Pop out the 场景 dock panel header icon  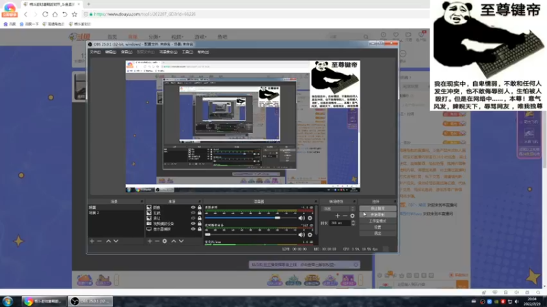(142, 201)
